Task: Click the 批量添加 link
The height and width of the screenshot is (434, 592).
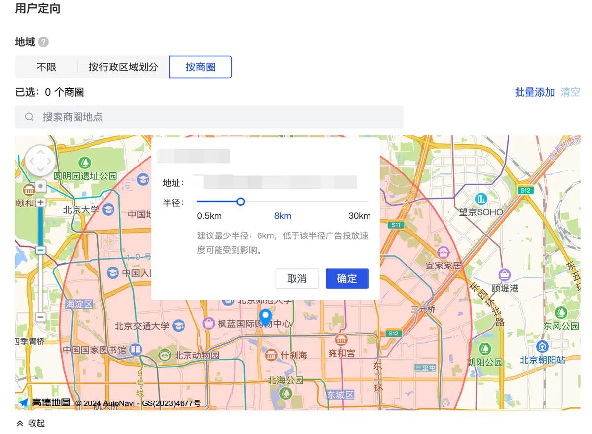Action: (535, 92)
